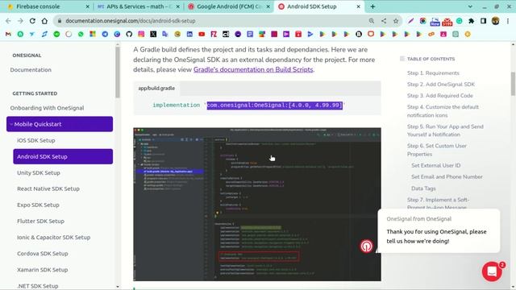Open Xamarin SDK Setup page
This screenshot has width=516, height=290.
click(43, 270)
